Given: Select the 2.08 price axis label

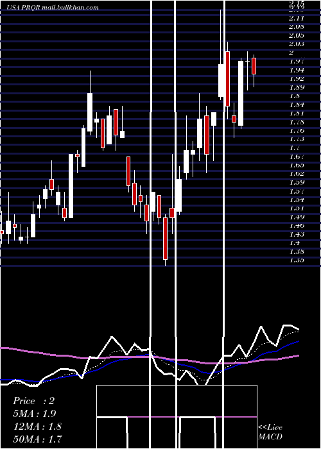Looking at the screenshot, I should coord(297,27).
